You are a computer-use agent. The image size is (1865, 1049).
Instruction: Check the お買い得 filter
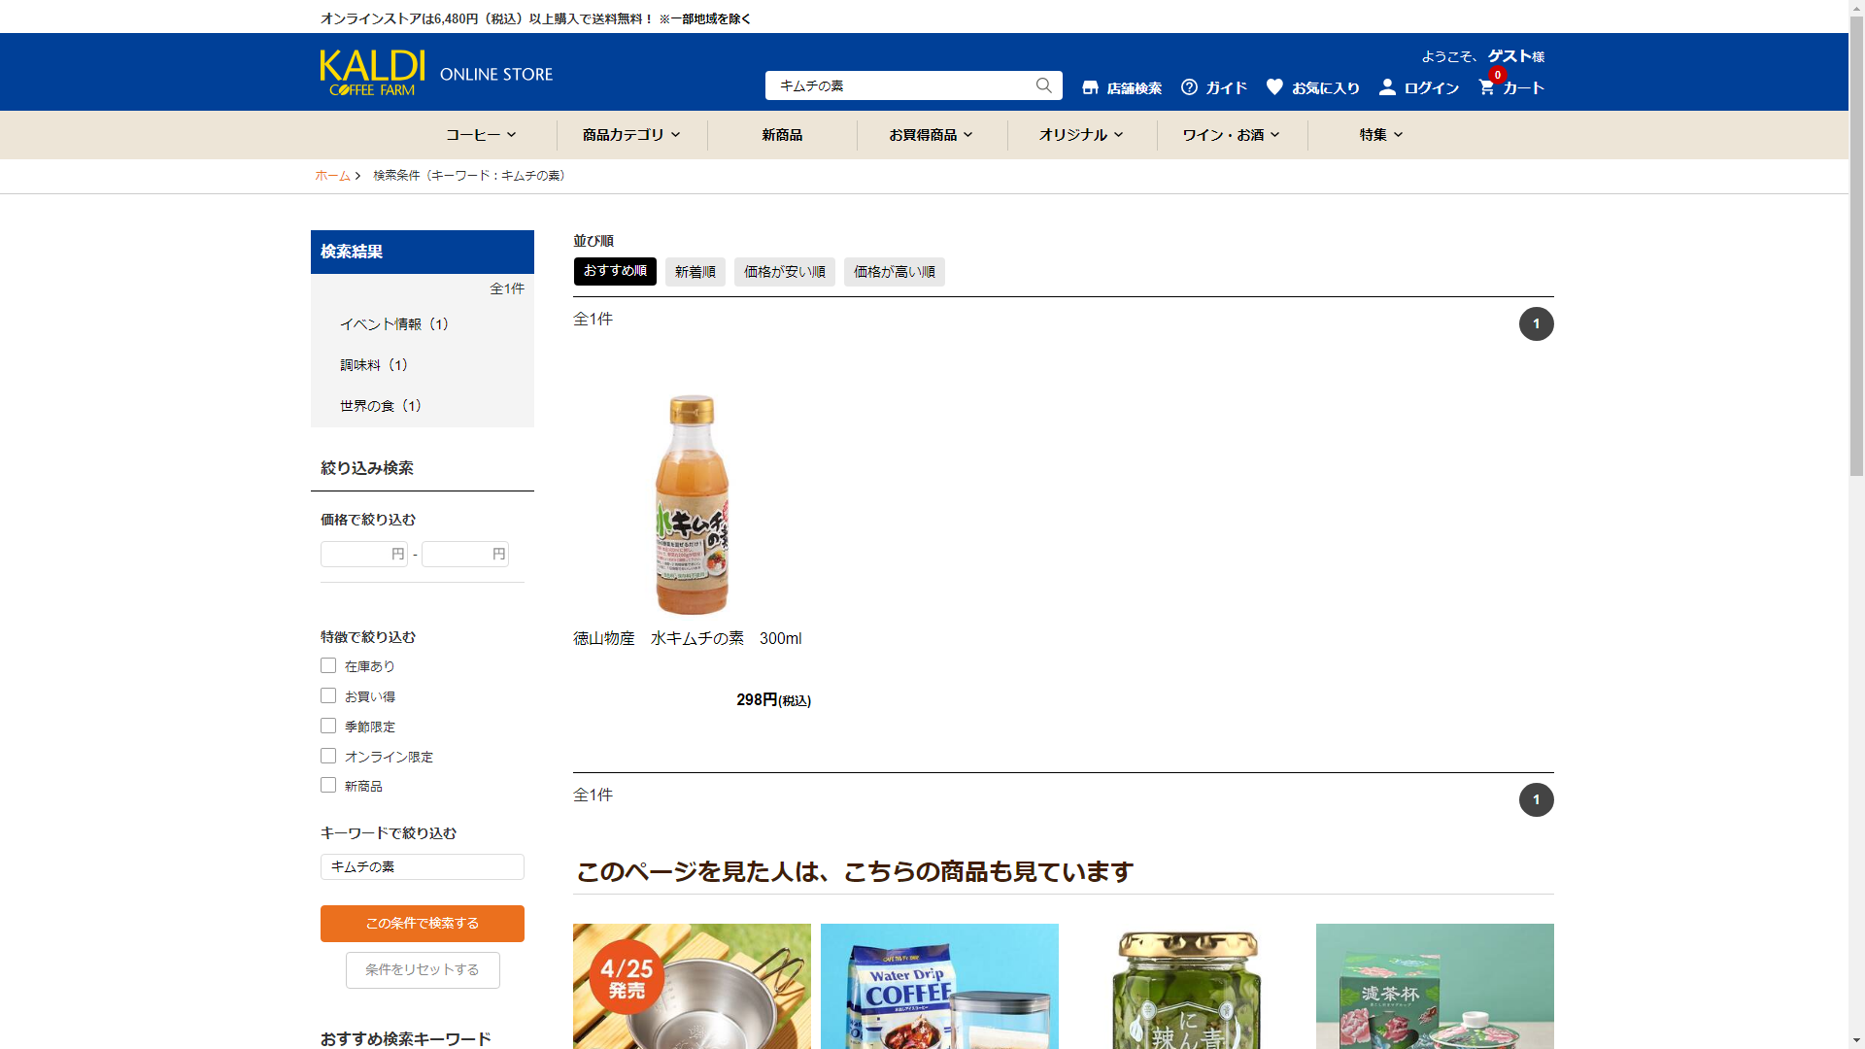(x=328, y=696)
